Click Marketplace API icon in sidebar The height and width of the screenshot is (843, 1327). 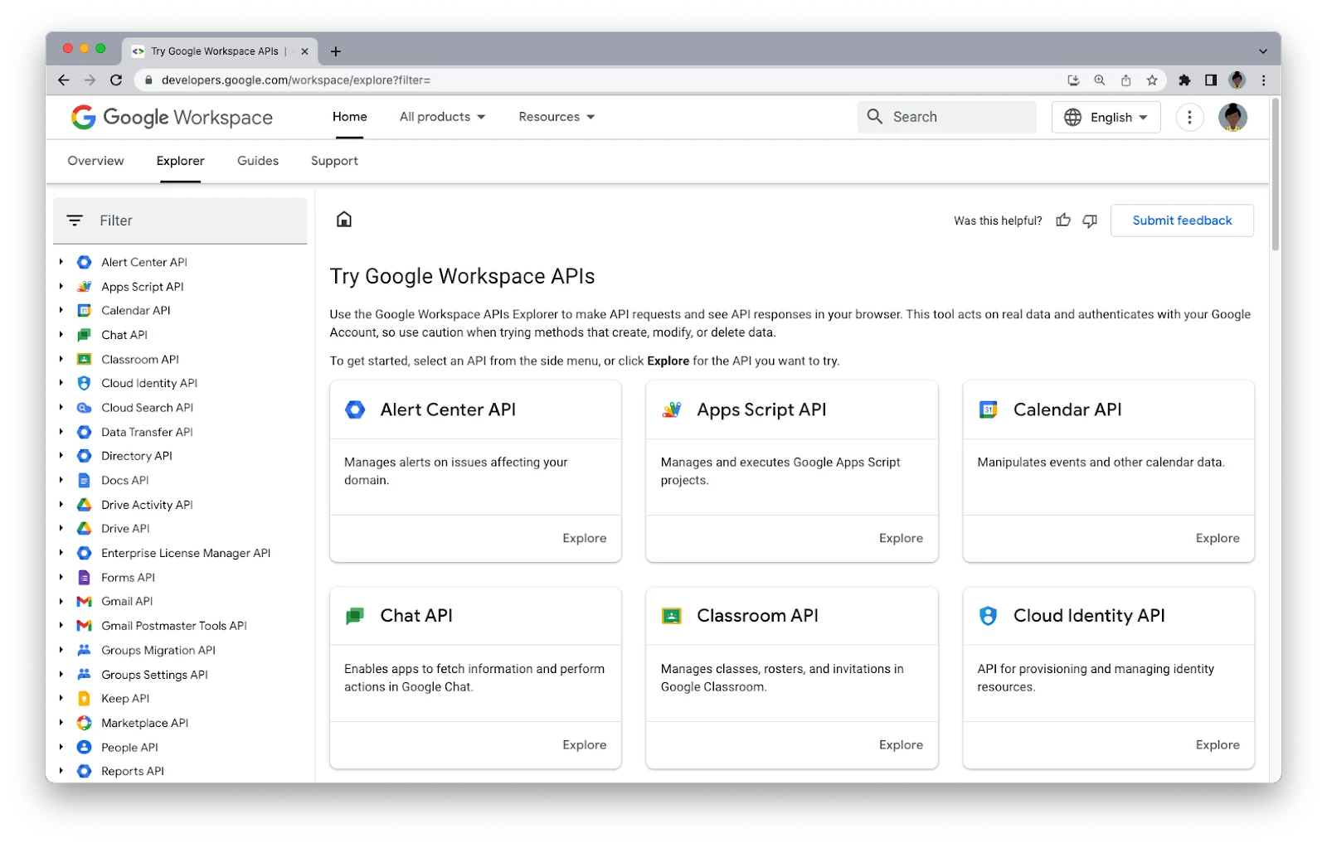click(x=84, y=723)
